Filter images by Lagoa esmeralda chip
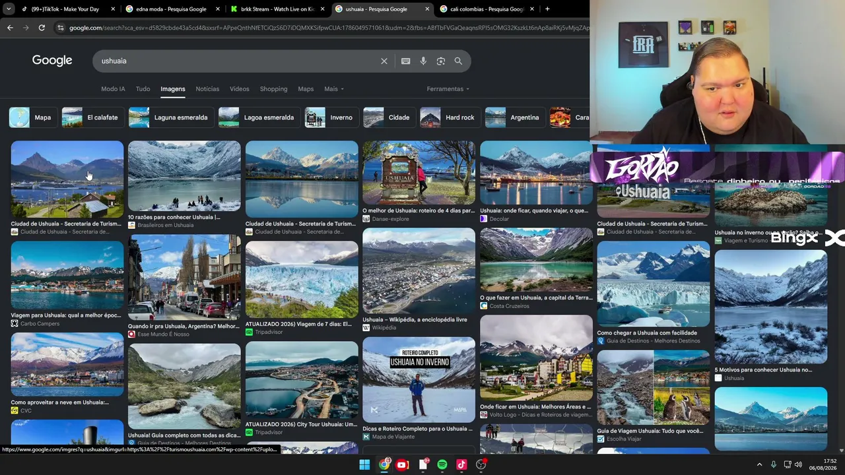 258,117
